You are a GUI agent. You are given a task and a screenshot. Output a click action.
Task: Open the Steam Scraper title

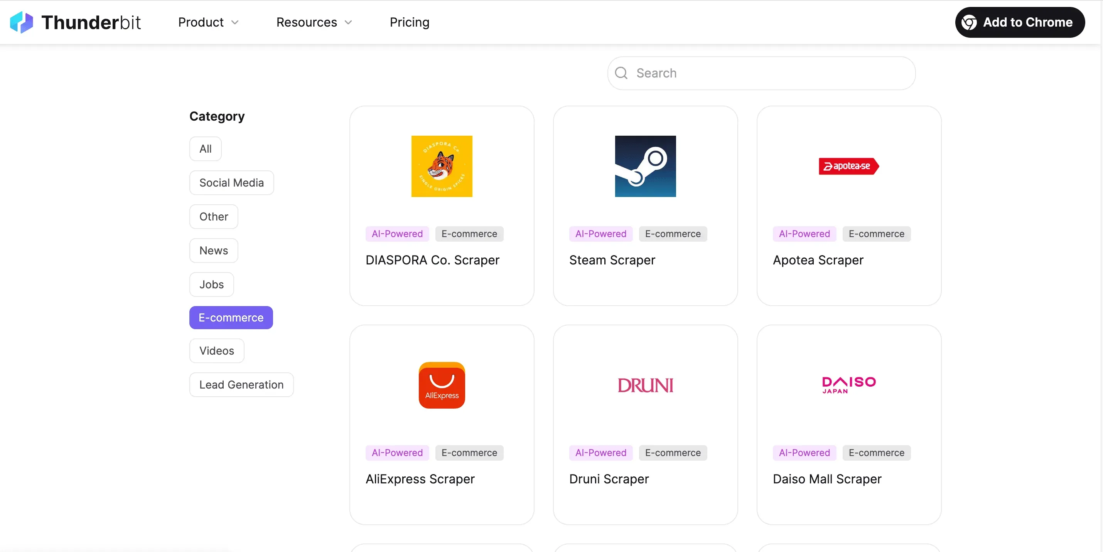pos(612,260)
